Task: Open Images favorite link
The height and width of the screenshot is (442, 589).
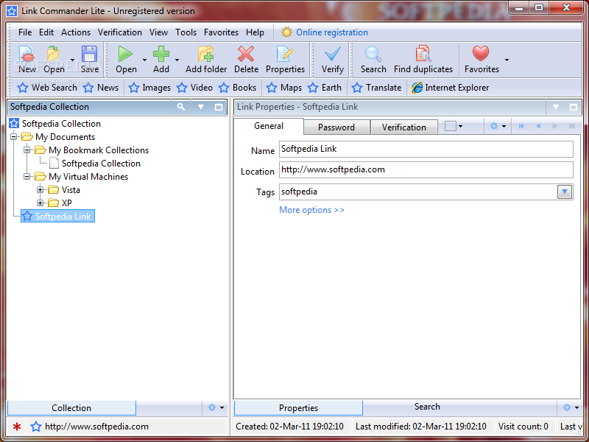Action: pyautogui.click(x=149, y=88)
